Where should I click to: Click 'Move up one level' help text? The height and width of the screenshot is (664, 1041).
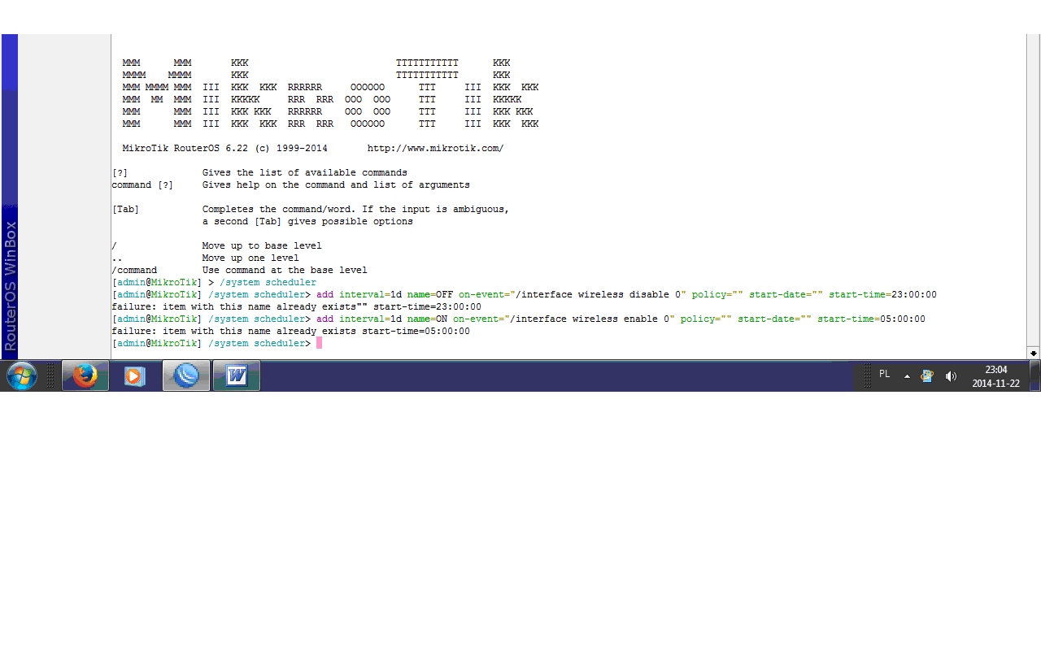tap(250, 258)
